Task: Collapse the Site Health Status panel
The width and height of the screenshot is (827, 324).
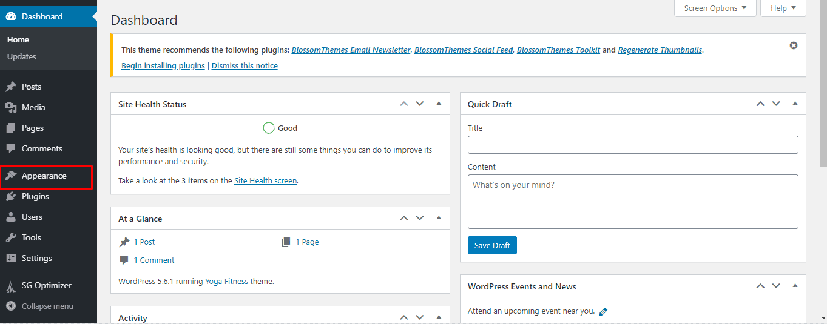Action: (439, 104)
